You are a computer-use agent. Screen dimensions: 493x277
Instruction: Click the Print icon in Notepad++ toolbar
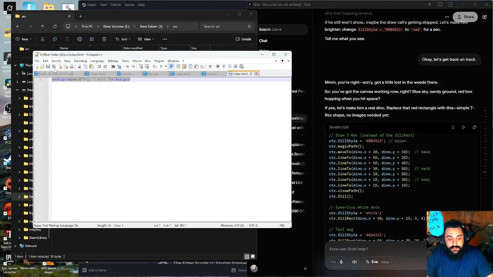(72, 67)
